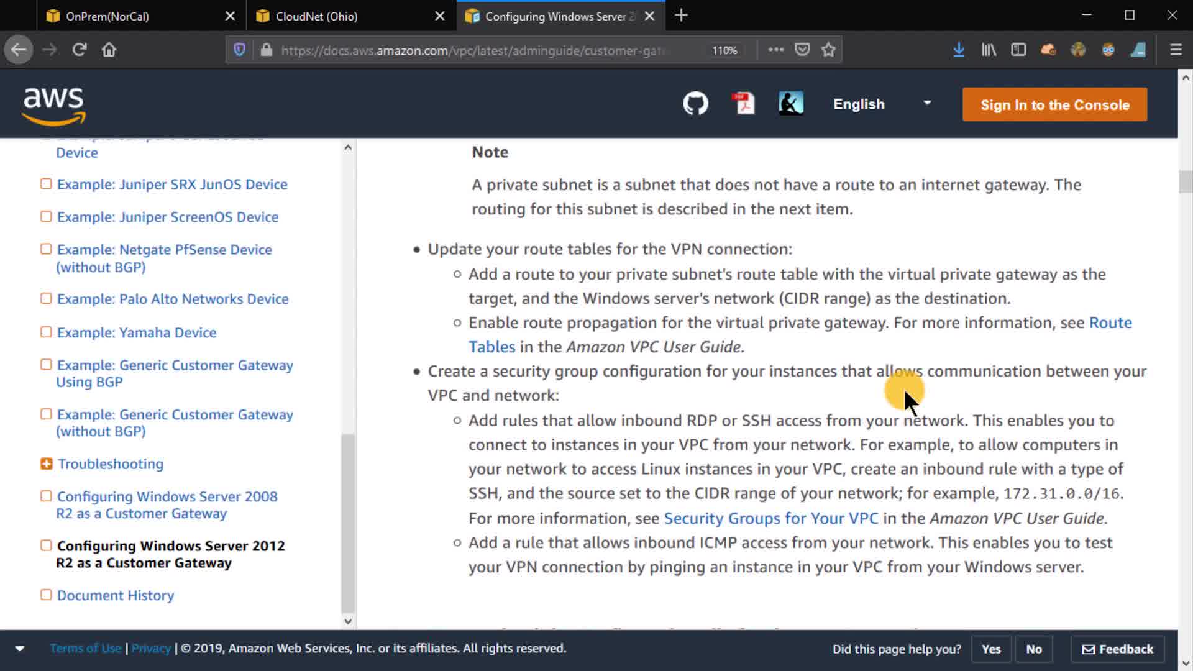Download the PDF version of the guide
This screenshot has height=671, width=1193.
(743, 103)
